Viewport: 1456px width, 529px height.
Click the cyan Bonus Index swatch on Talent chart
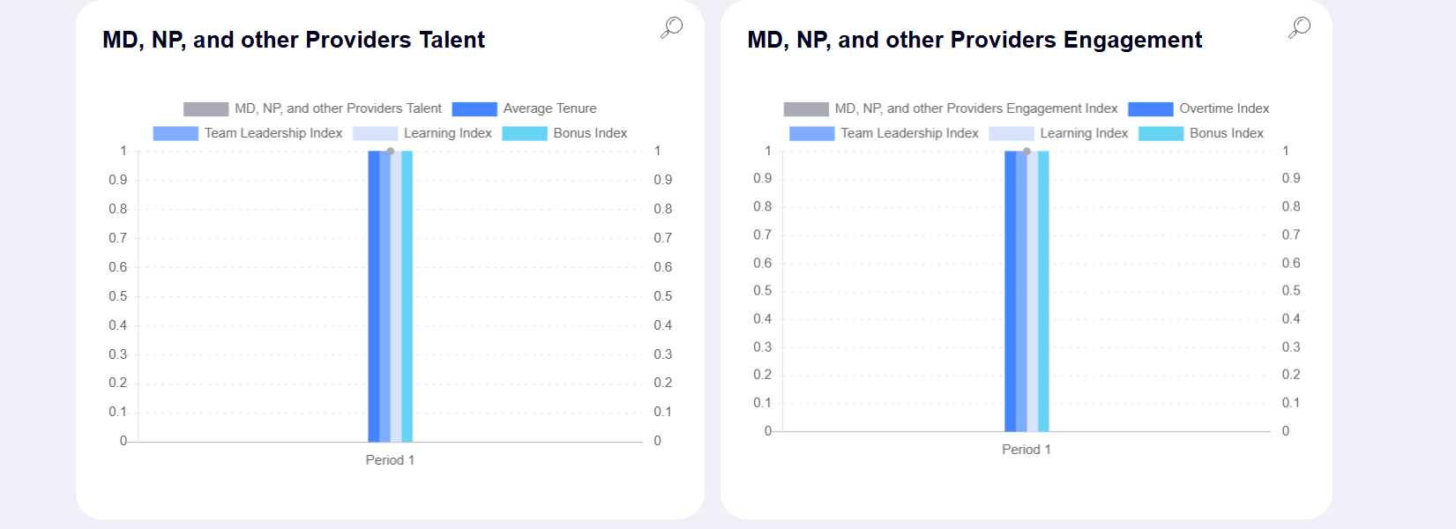click(525, 133)
